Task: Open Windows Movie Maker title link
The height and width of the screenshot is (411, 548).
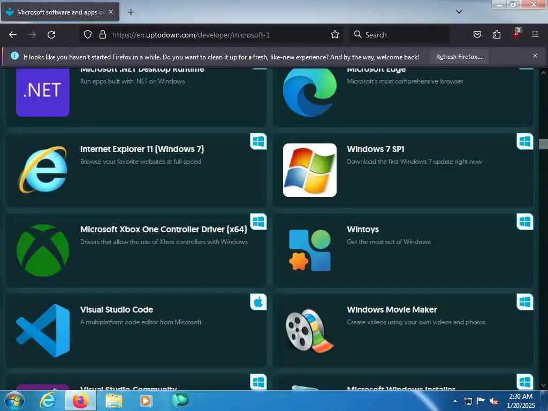Action: [392, 310]
